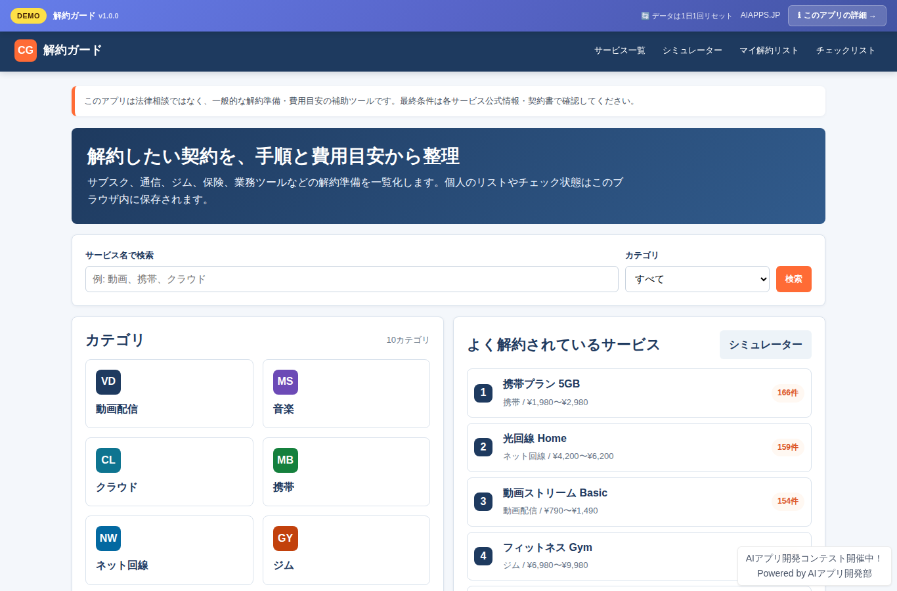The height and width of the screenshot is (591, 897).
Task: Select the クラウド category label
Action: tap(117, 487)
